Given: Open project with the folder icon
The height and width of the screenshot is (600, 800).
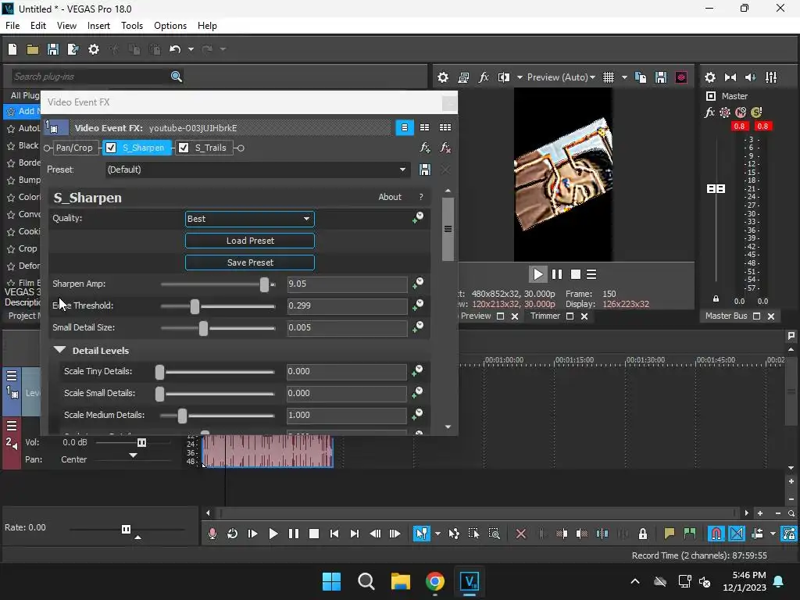Looking at the screenshot, I should point(33,49).
